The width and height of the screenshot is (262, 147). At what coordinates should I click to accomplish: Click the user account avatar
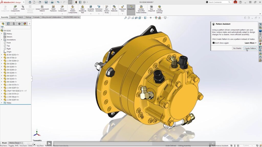235,2
